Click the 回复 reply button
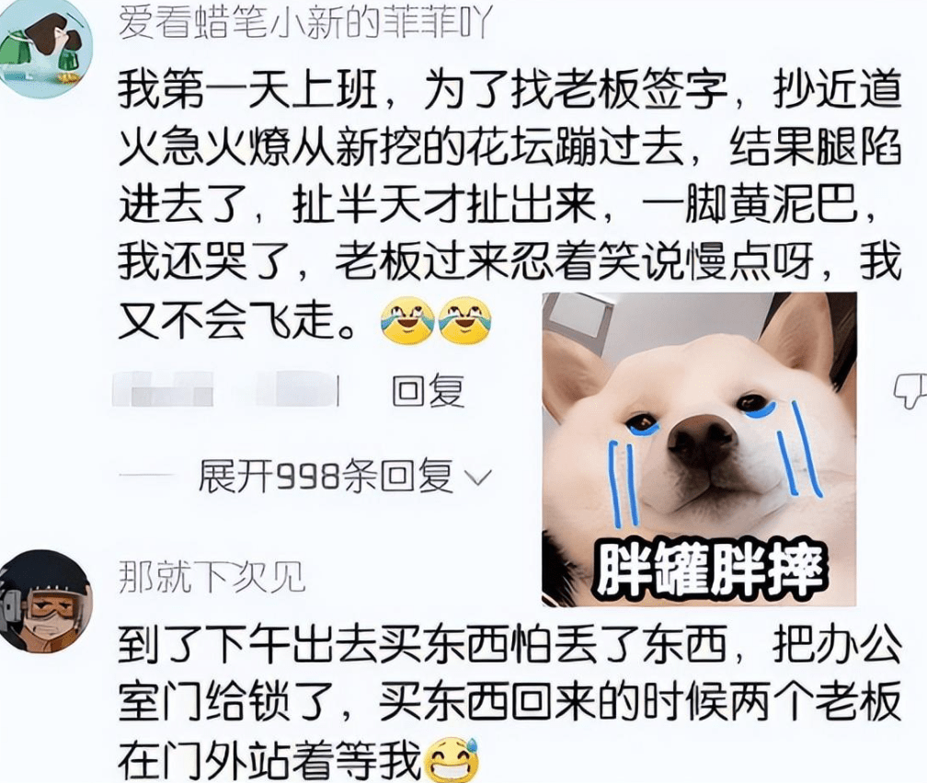Image resolution: width=927 pixels, height=783 pixels. 428,390
